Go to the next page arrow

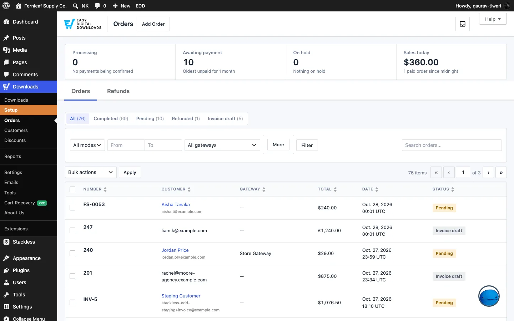[488, 173]
